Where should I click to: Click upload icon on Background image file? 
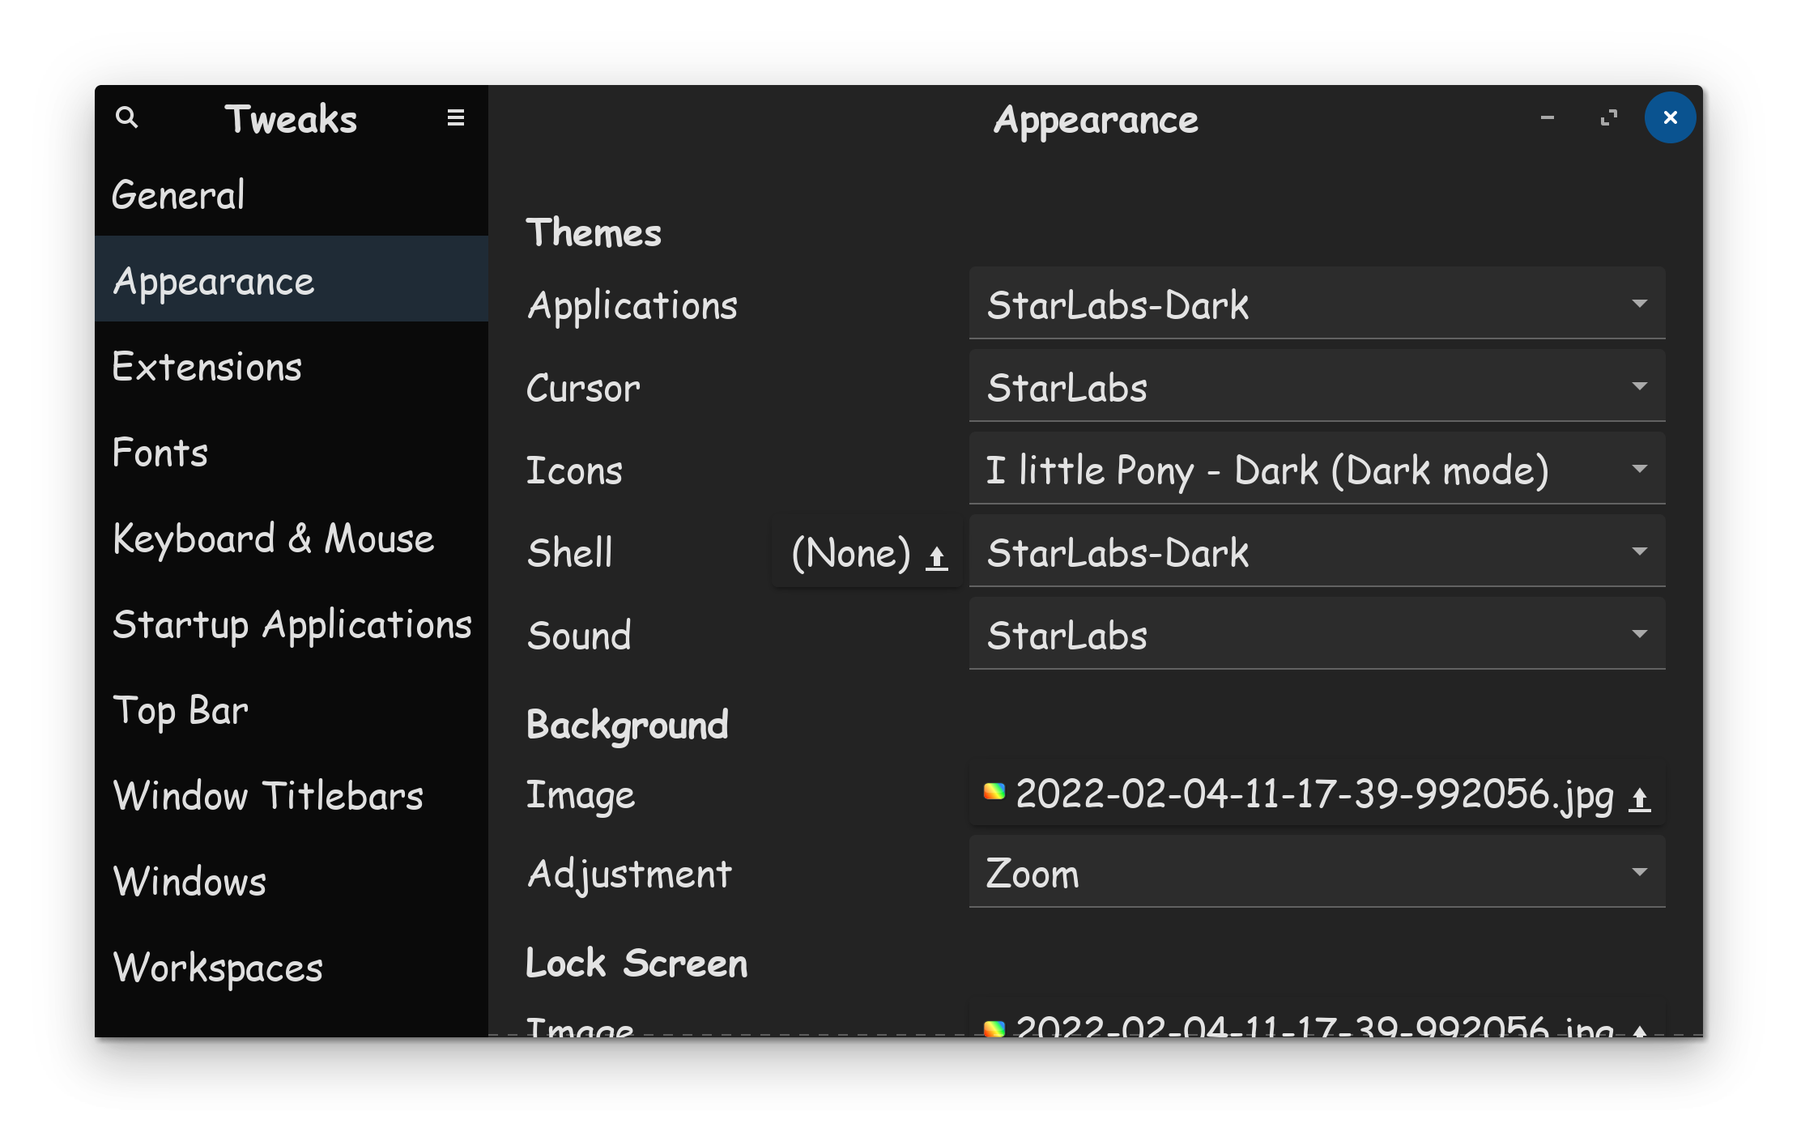(1639, 798)
